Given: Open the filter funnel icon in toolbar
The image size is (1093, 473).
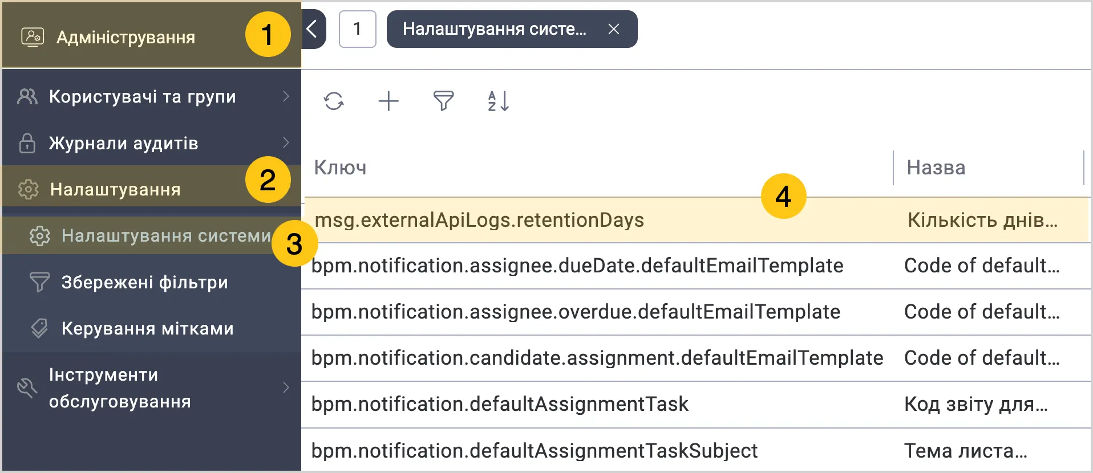Looking at the screenshot, I should [443, 101].
